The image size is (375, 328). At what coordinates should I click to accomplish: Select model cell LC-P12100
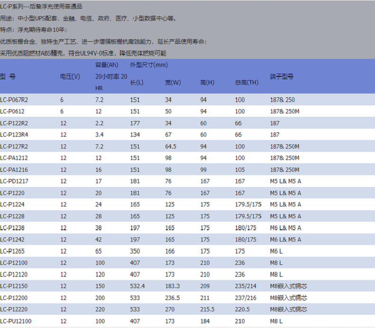coord(14,263)
